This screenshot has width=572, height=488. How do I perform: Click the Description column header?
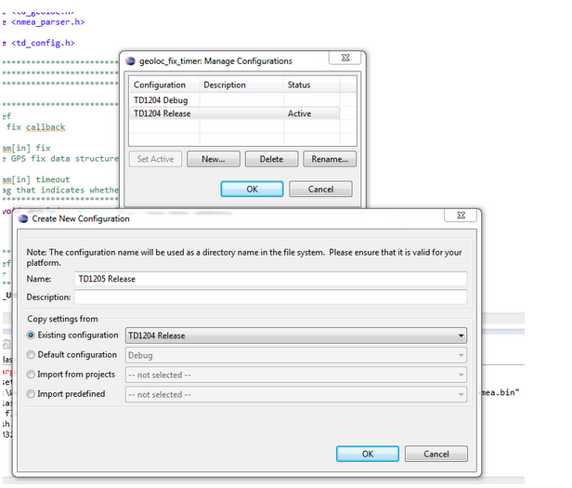tap(241, 85)
